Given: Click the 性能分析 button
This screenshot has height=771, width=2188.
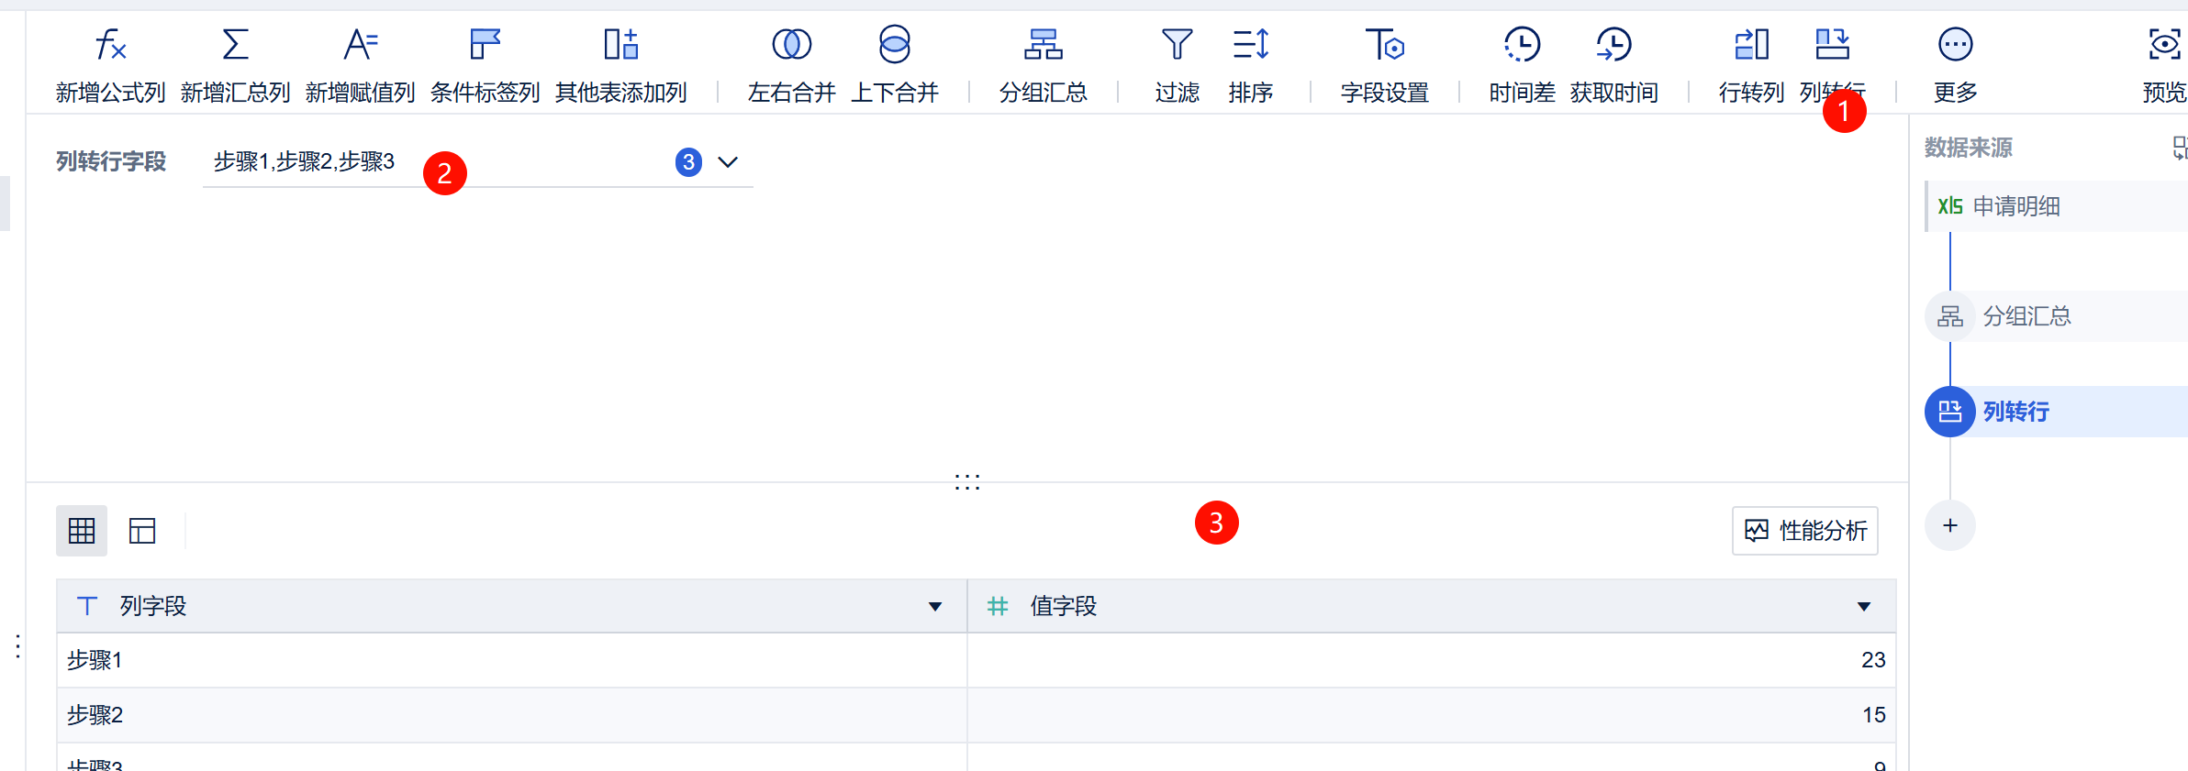Looking at the screenshot, I should click(1804, 531).
